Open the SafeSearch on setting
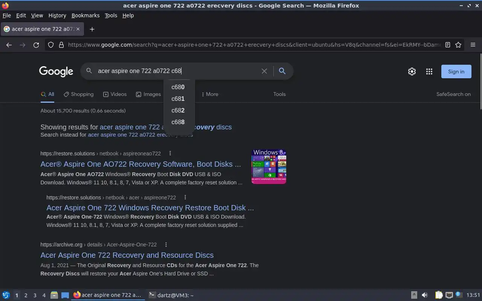 453,94
